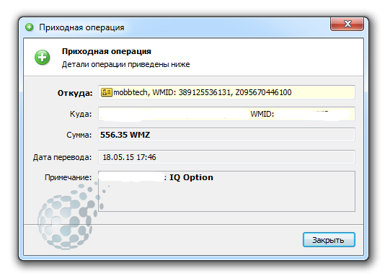This screenshot has height=276, width=390.
Task: Click the Закрыть button
Action: coord(329,240)
